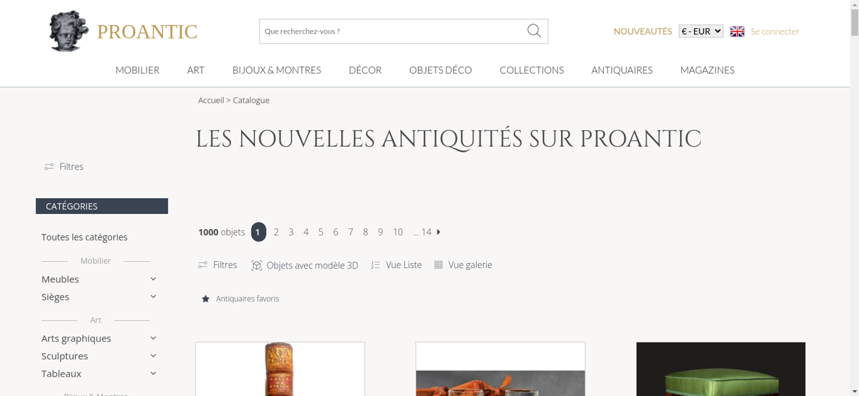859x396 pixels.
Task: Open the EUR currency dropdown
Action: click(701, 31)
